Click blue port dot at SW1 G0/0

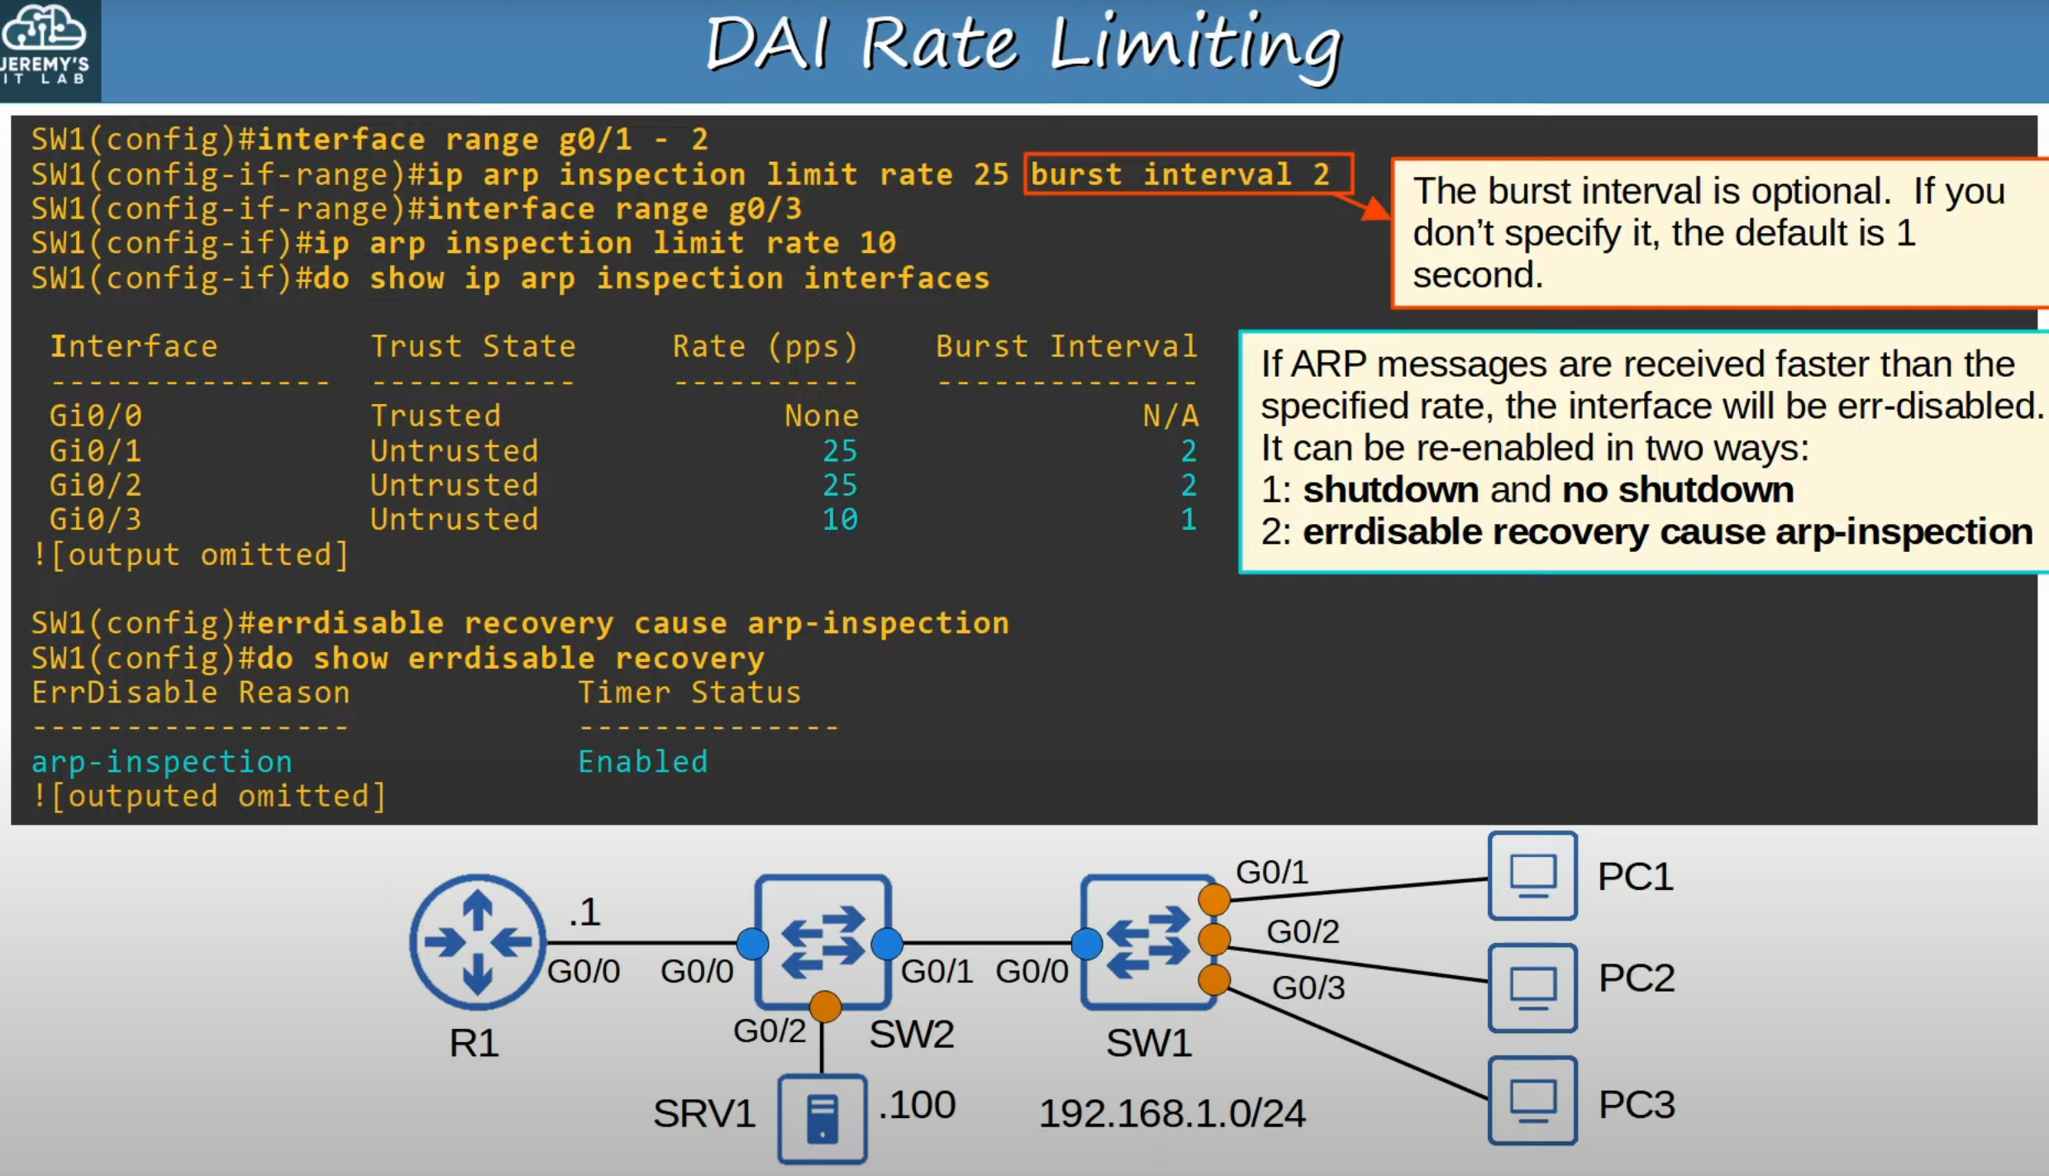[x=1086, y=943]
